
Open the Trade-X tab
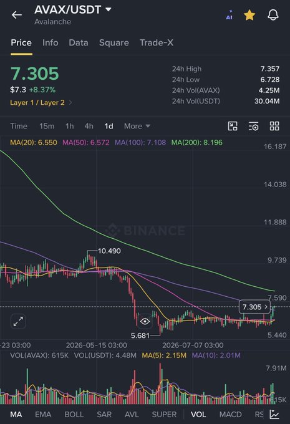(x=157, y=42)
